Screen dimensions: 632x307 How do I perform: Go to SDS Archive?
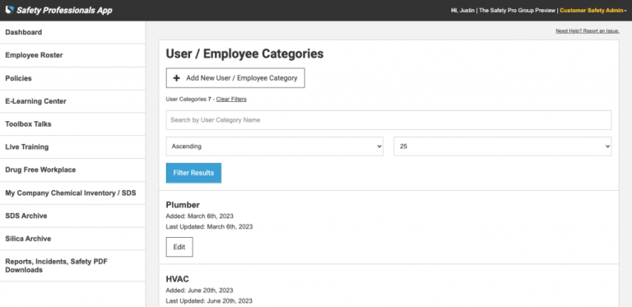point(72,216)
